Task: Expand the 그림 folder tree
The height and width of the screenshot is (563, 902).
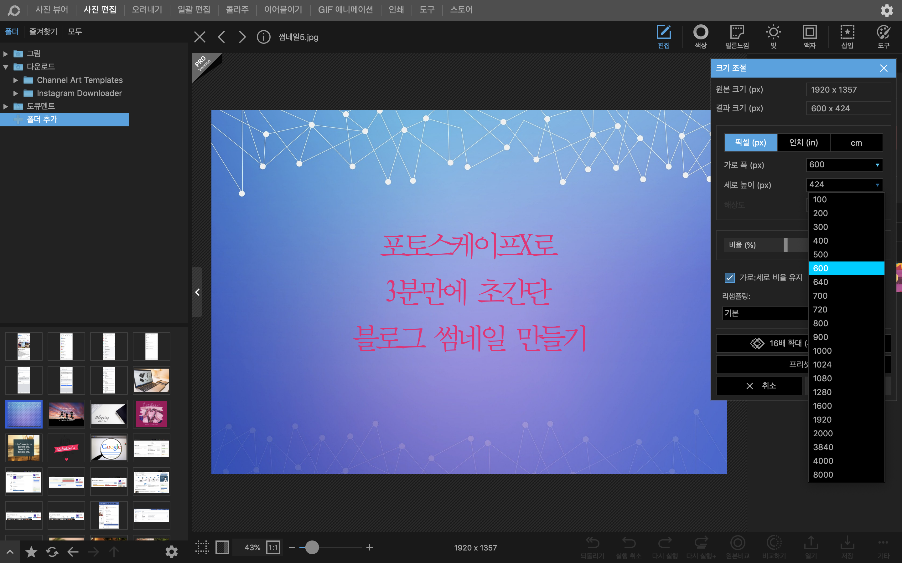Action: (x=6, y=53)
